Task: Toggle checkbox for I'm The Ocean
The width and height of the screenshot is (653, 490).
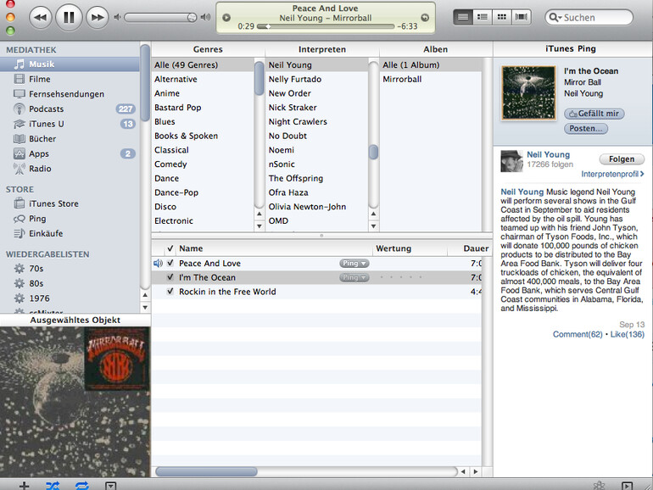Action: [x=170, y=277]
